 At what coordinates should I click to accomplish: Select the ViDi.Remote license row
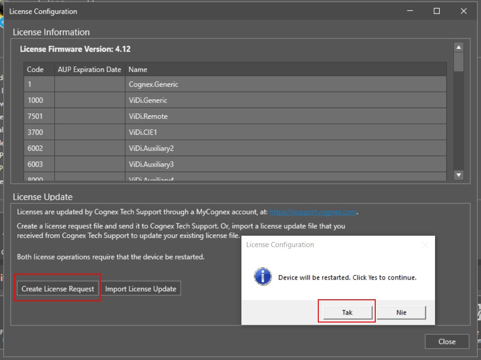[235, 116]
